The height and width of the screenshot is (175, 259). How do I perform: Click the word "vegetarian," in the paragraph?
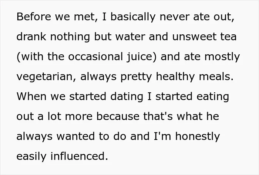pyautogui.click(x=46, y=77)
